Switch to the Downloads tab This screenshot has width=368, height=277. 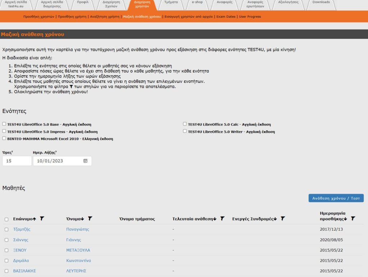coord(321,2)
